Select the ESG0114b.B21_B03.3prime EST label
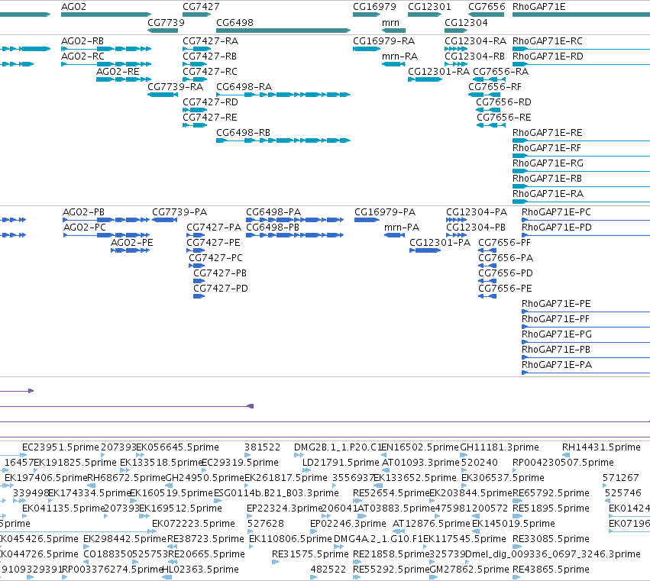Screen dimensions: 650x581 tap(276, 493)
